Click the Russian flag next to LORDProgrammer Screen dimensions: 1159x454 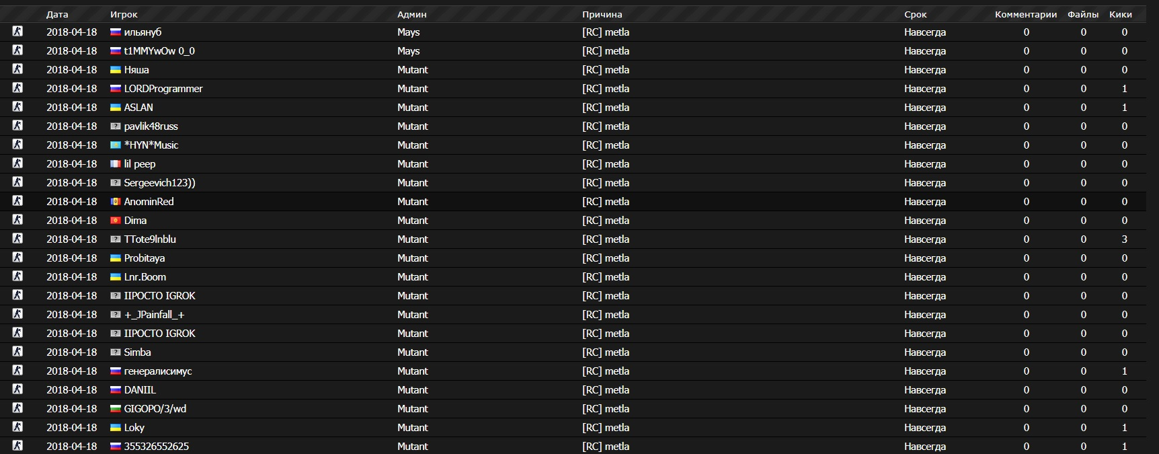[x=116, y=88]
